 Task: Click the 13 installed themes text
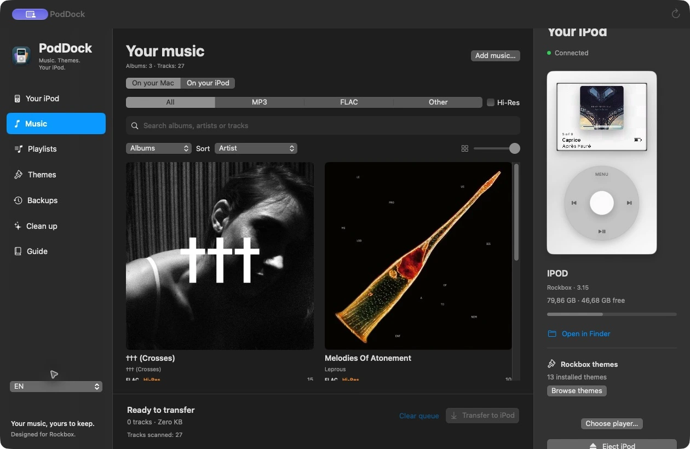(x=577, y=377)
